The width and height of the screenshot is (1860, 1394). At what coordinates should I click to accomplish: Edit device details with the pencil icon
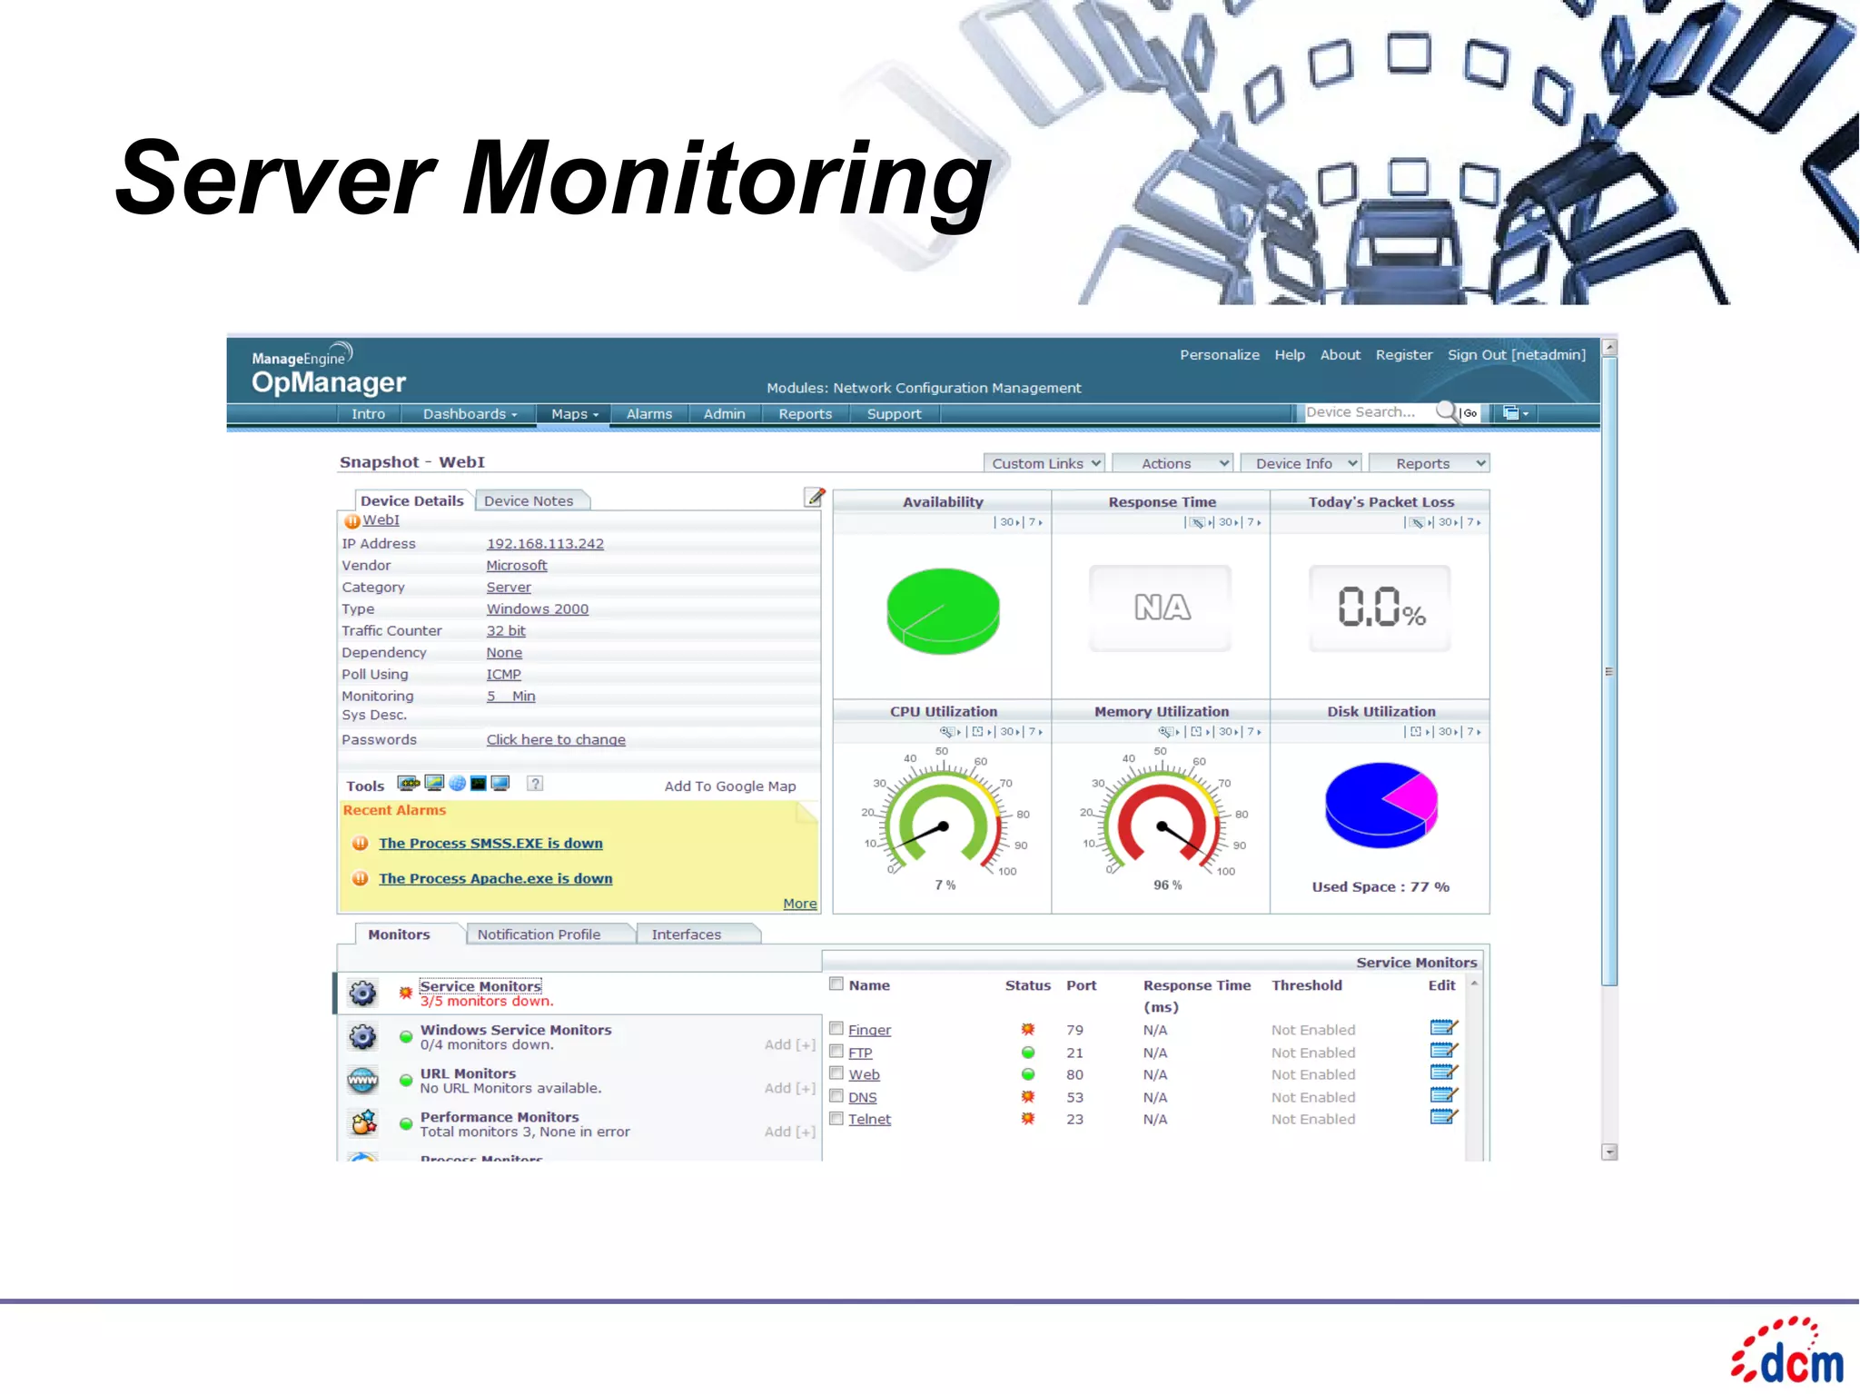point(815,497)
